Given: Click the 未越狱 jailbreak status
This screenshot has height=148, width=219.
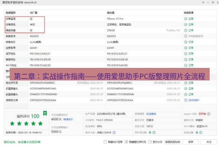Looking at the screenshot, I should 199,120.
